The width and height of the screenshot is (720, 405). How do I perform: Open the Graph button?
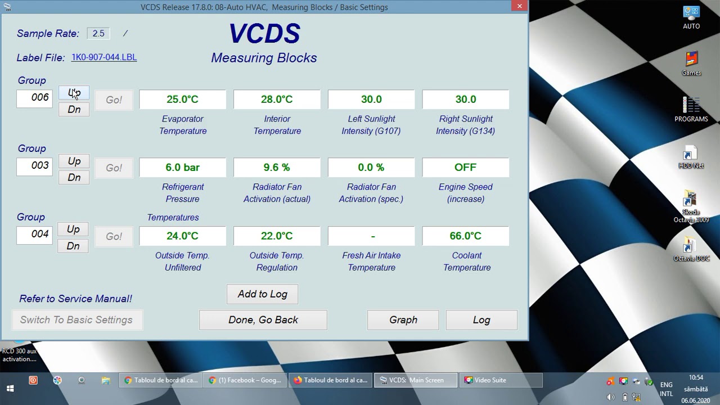(403, 320)
